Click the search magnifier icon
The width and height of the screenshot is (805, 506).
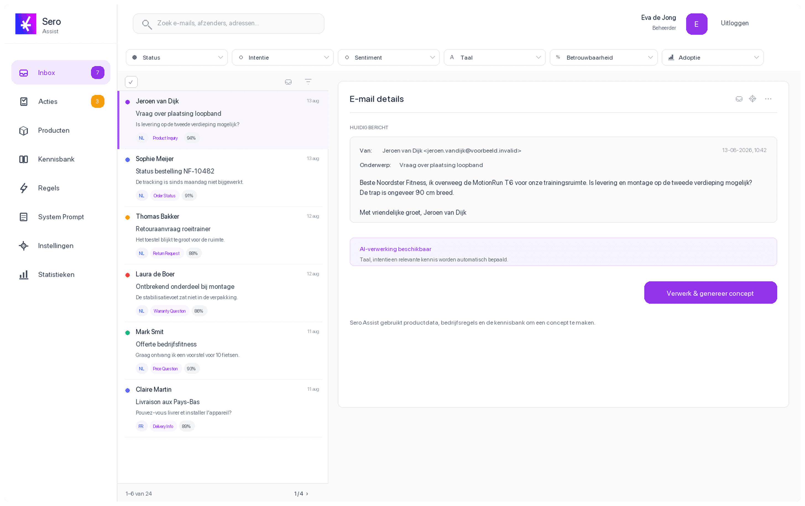147,24
